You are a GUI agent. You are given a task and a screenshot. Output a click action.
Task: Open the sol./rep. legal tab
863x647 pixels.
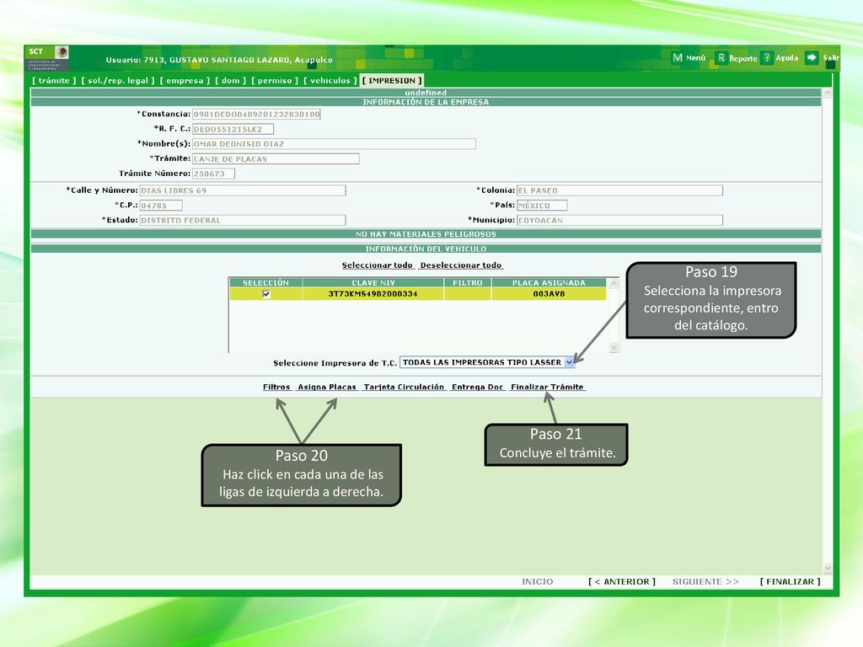pyautogui.click(x=118, y=80)
